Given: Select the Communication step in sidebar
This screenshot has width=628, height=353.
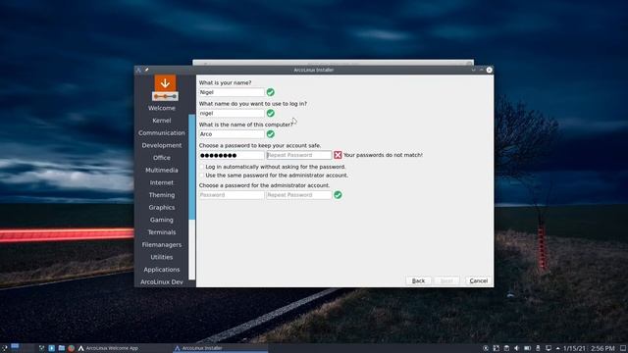Looking at the screenshot, I should click(161, 133).
